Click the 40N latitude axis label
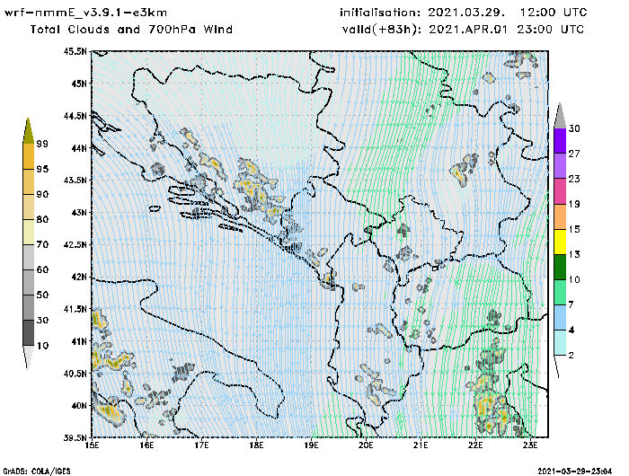The image size is (629, 476). coord(79,405)
